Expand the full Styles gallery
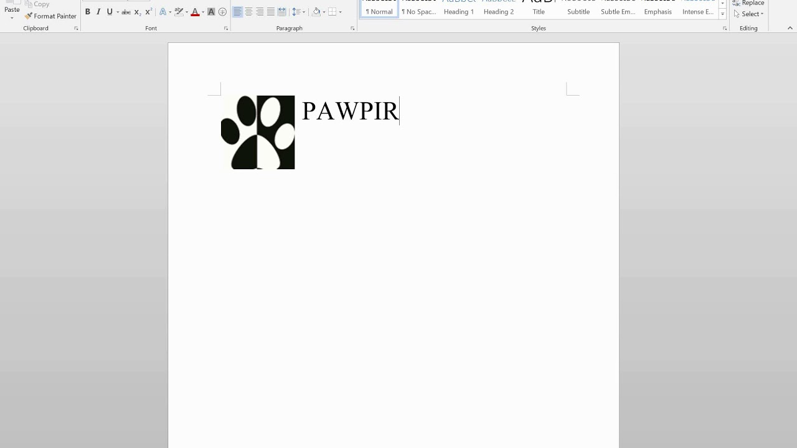This screenshot has height=448, width=797. click(722, 14)
